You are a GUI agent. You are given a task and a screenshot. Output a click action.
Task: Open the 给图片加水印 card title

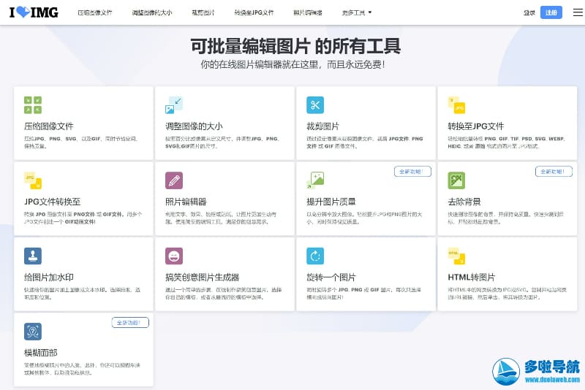click(x=49, y=278)
